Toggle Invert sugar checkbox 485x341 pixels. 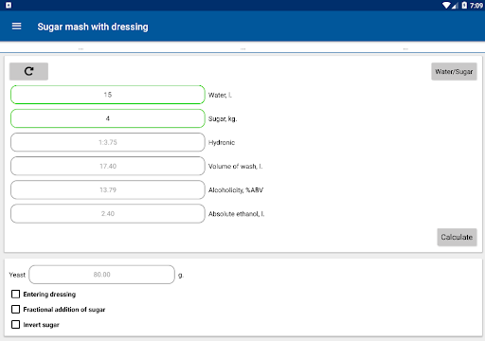(x=15, y=325)
